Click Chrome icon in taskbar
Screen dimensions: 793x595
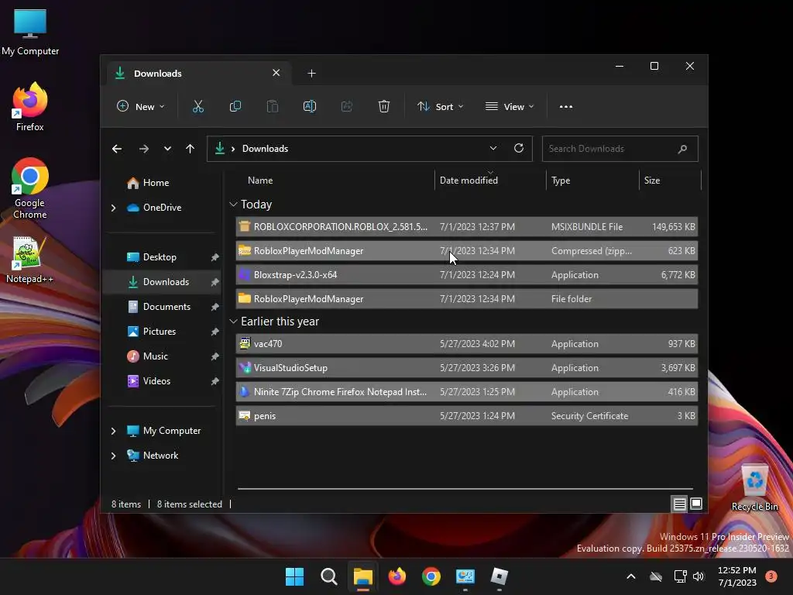point(431,576)
